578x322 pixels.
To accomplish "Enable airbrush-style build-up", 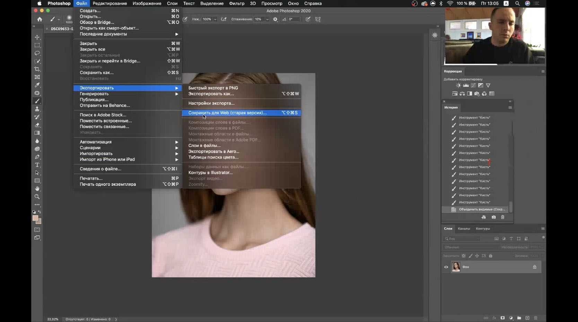I will pos(224,19).
